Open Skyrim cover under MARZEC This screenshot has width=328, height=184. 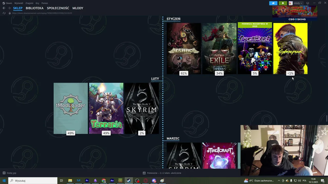(184, 156)
